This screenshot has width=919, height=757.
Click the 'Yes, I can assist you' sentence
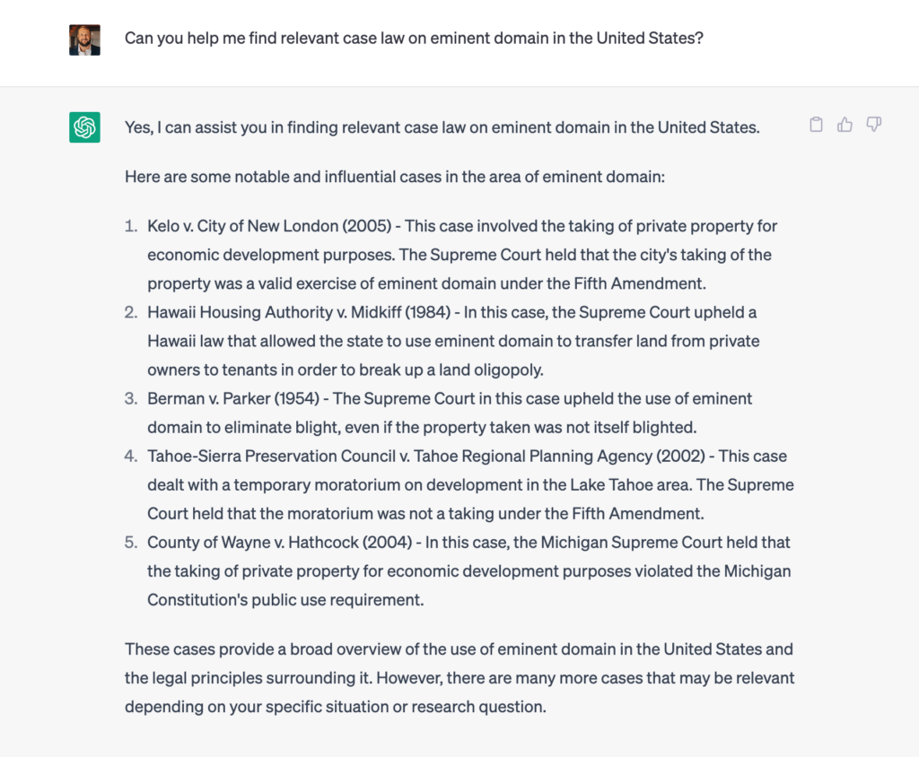click(x=442, y=127)
